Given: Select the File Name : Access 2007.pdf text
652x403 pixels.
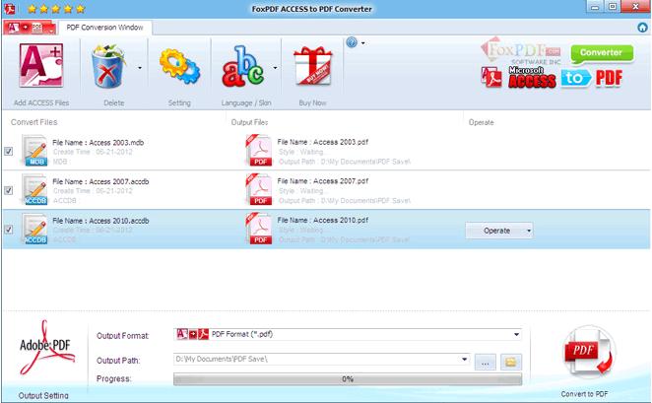Looking at the screenshot, I should tap(323, 181).
